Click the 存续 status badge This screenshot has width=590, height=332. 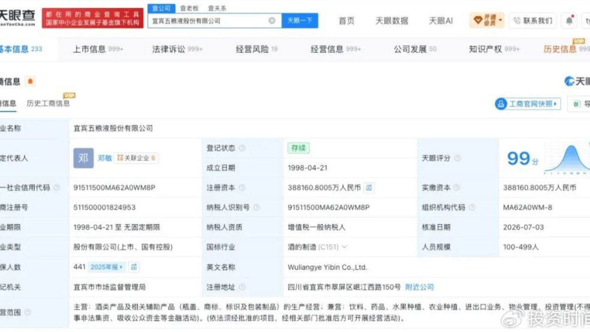(x=298, y=148)
